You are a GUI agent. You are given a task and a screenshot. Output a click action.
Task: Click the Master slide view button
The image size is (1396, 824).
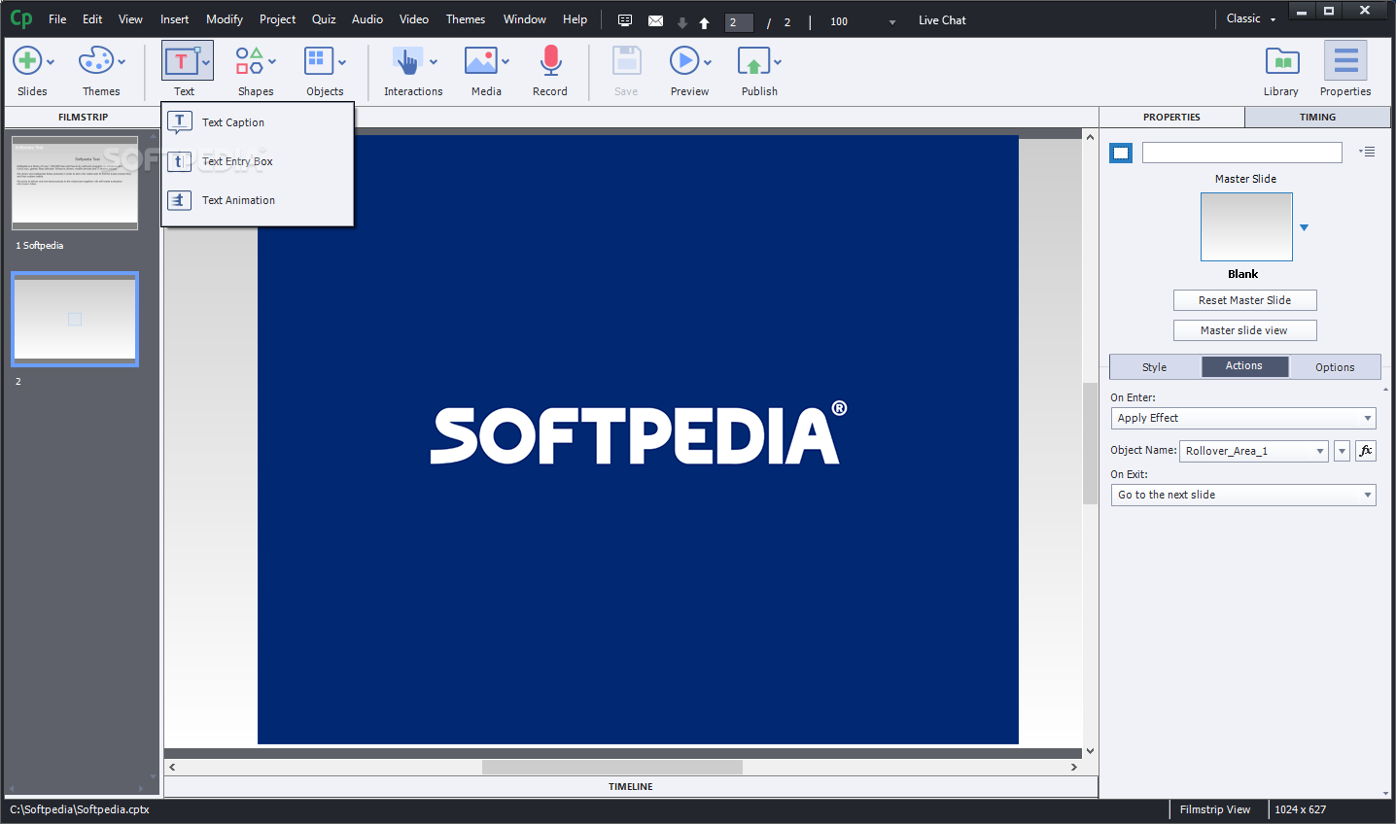[1244, 330]
